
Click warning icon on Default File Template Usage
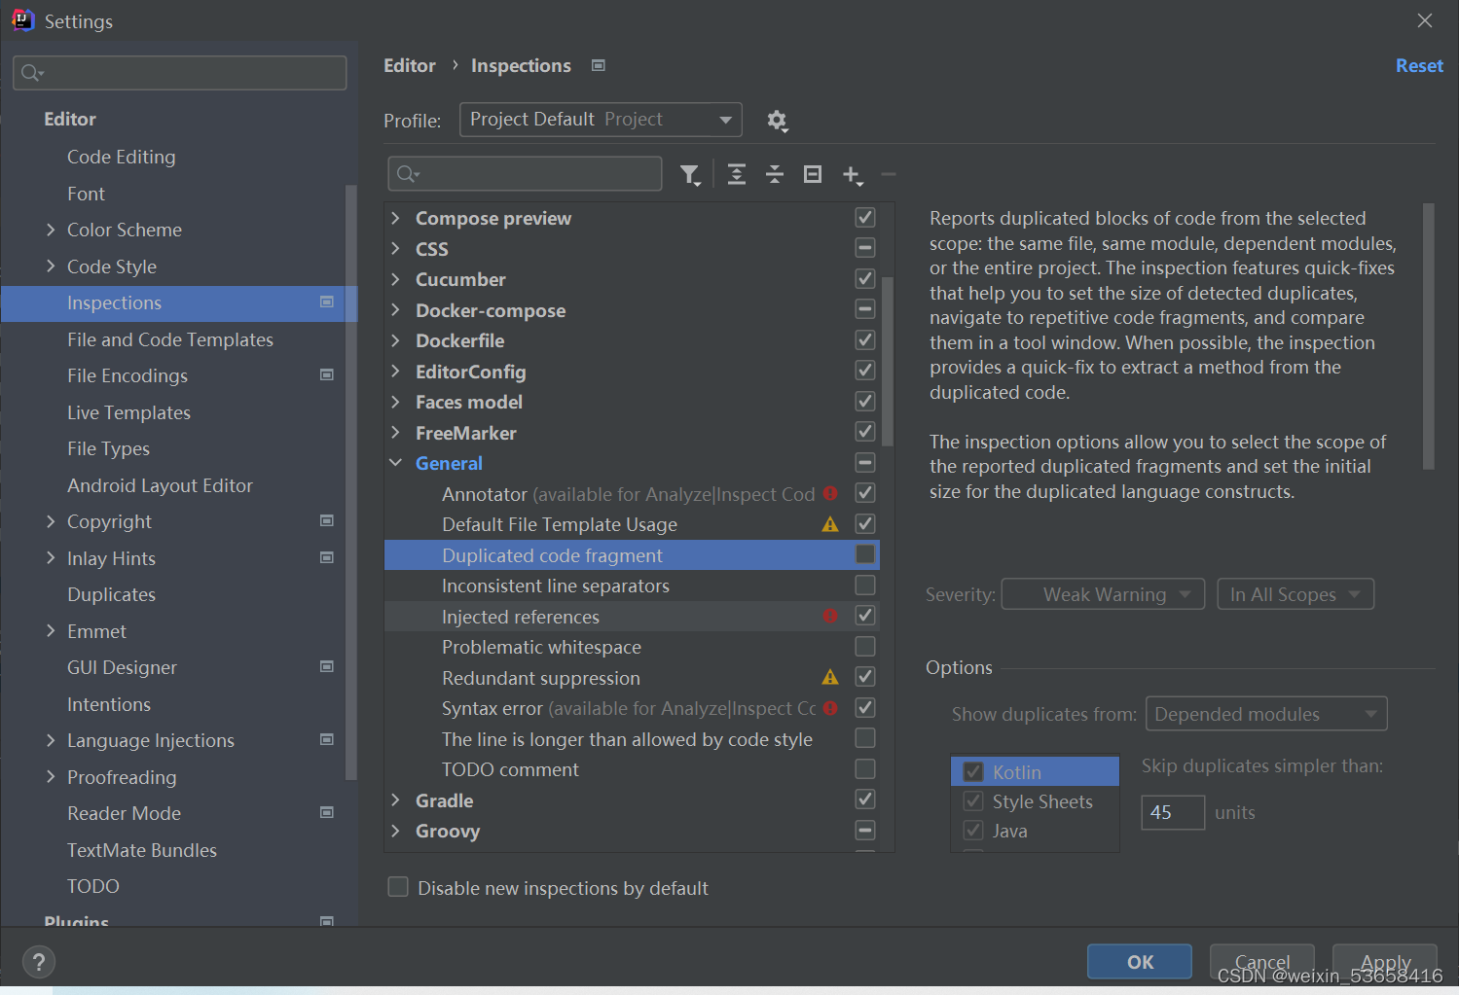point(830,524)
